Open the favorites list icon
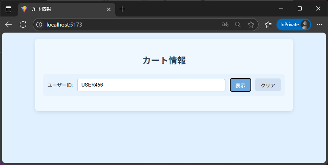This screenshot has width=328, height=165. coord(268,25)
